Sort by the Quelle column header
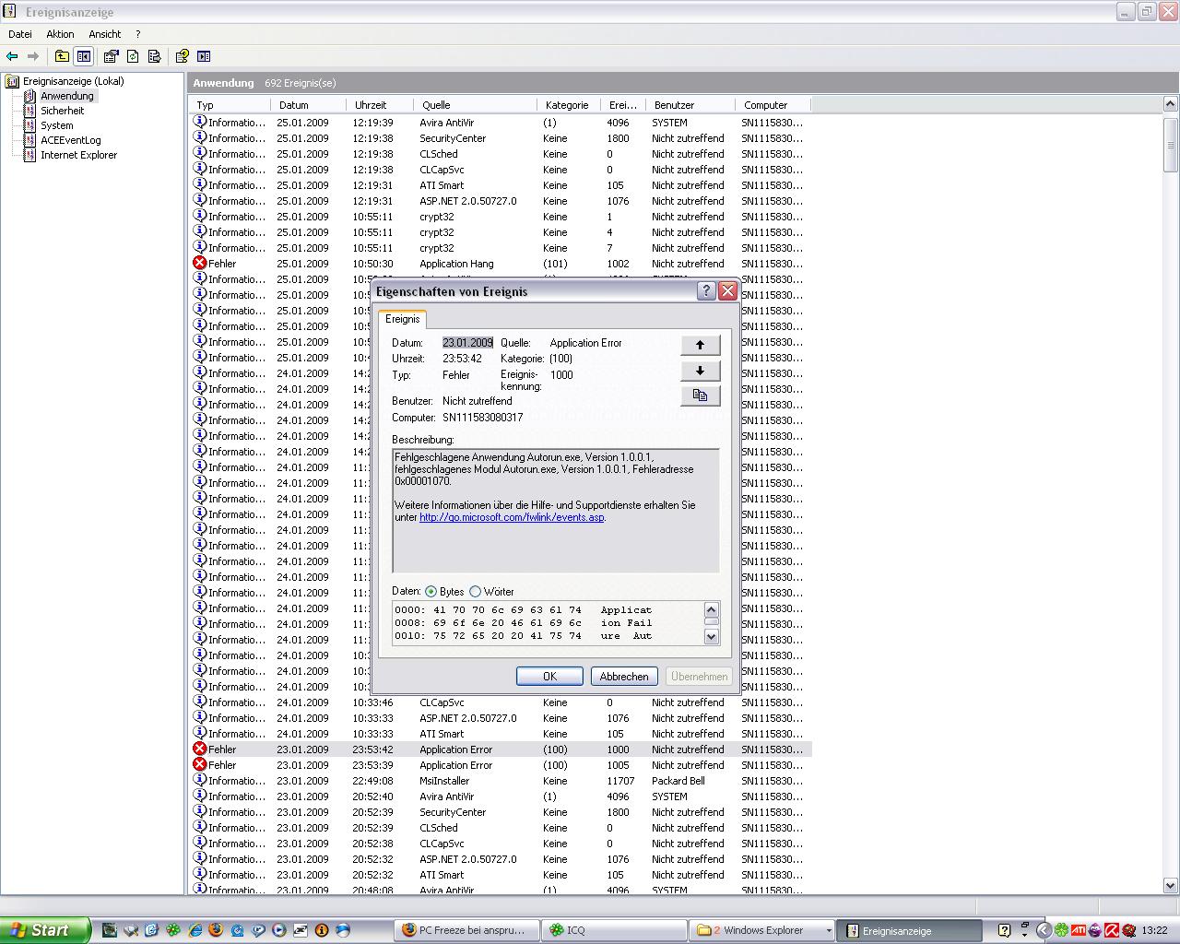The height and width of the screenshot is (944, 1180). pyautogui.click(x=475, y=105)
